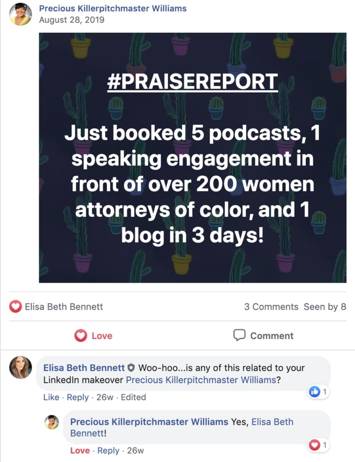
Task: Click the heart reaction count on Precious's reply
Action: (319, 446)
